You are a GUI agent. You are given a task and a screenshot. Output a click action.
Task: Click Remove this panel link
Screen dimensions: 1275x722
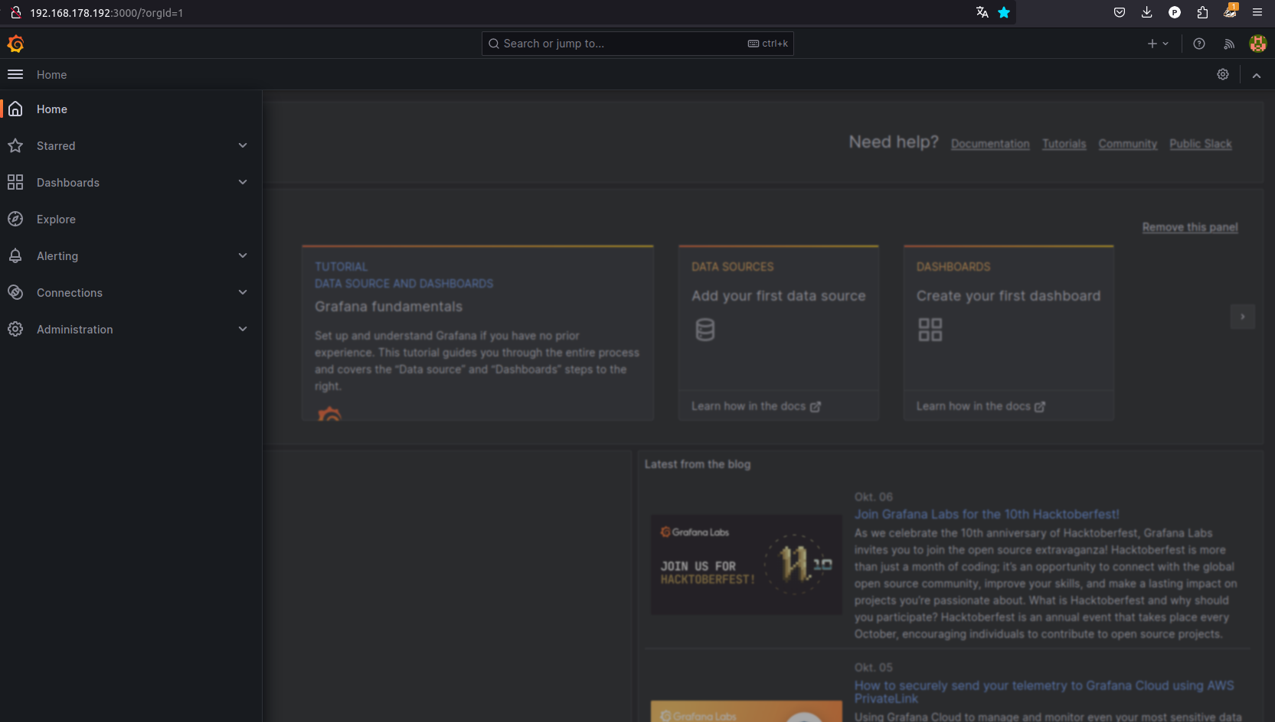[1189, 227]
